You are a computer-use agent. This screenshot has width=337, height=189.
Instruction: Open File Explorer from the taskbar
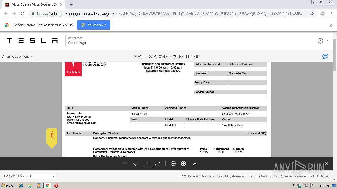(x=30, y=186)
